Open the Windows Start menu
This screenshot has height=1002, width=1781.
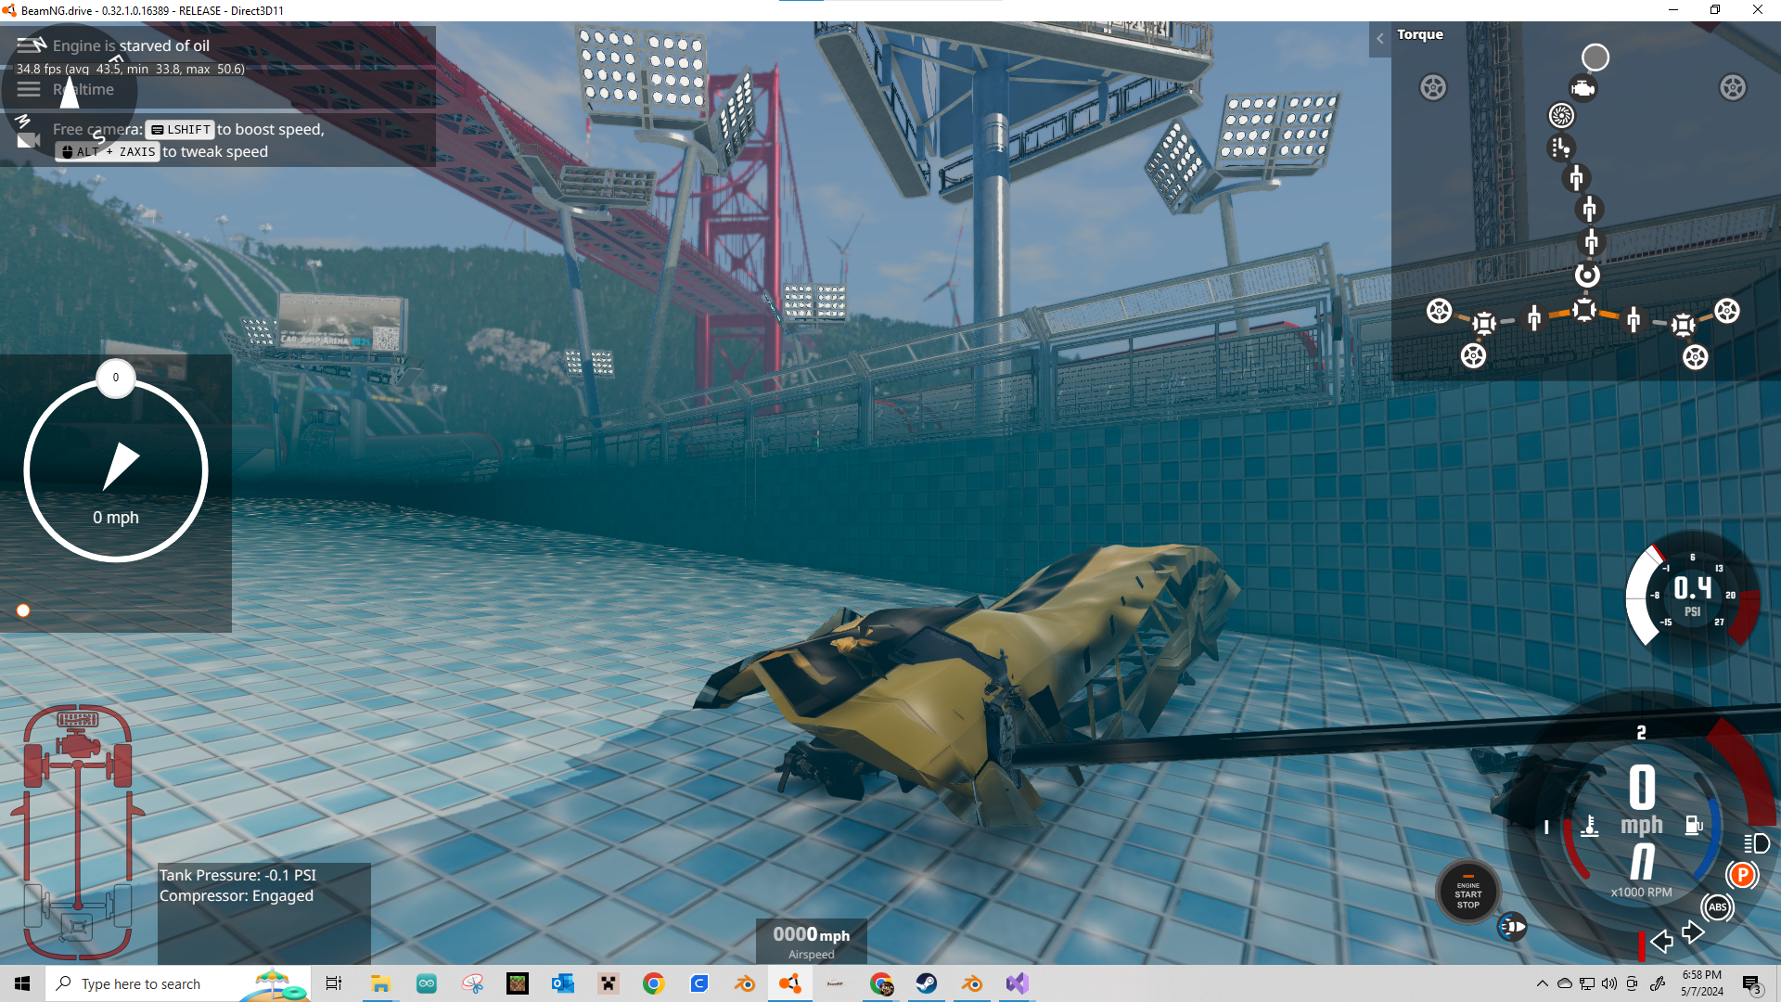pyautogui.click(x=22, y=983)
